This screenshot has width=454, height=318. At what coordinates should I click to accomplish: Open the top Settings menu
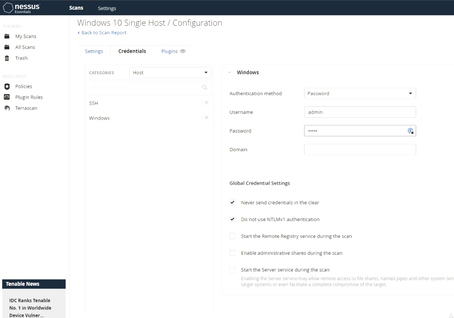coord(106,8)
